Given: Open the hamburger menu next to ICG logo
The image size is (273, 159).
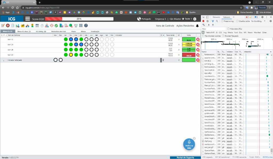Looking at the screenshot, I should tap(27, 19).
